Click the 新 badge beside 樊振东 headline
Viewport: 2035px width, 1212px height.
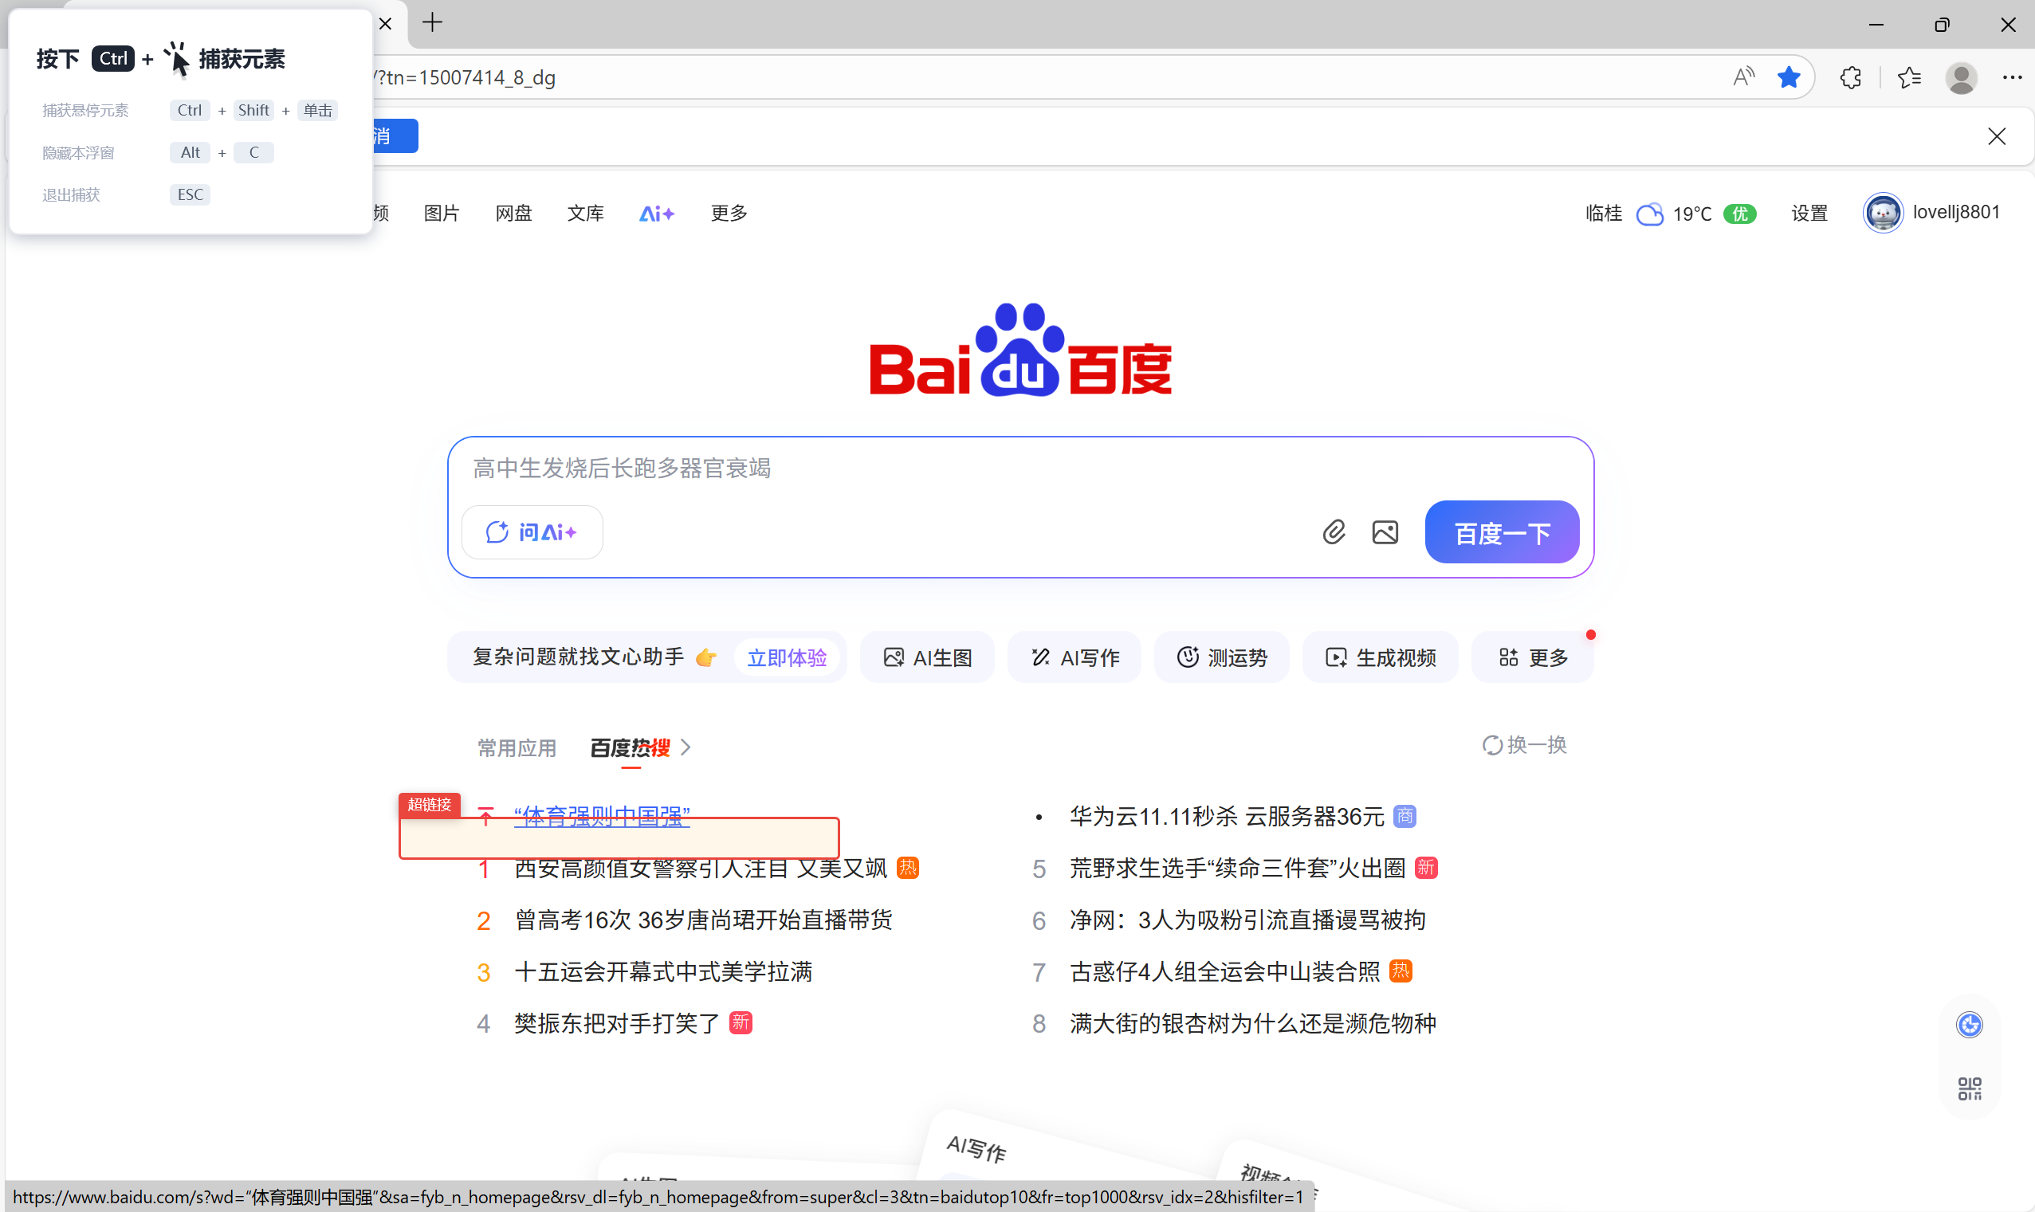pyautogui.click(x=741, y=1022)
